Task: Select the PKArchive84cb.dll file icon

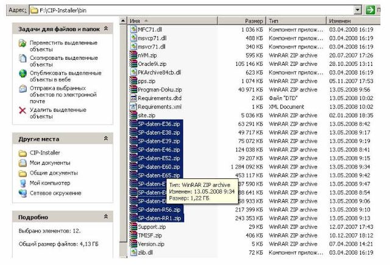Action: [x=133, y=72]
